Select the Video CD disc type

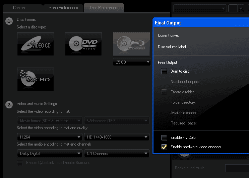pyautogui.click(x=36, y=44)
